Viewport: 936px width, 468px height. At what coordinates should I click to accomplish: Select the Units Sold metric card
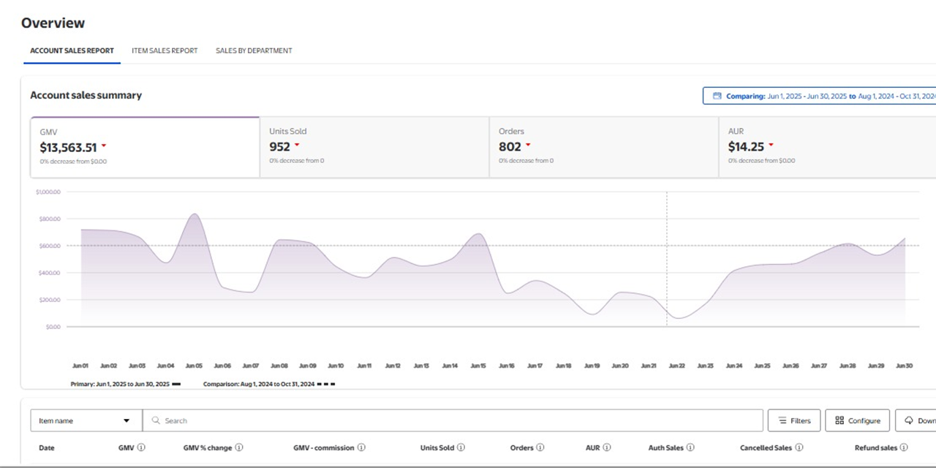374,147
